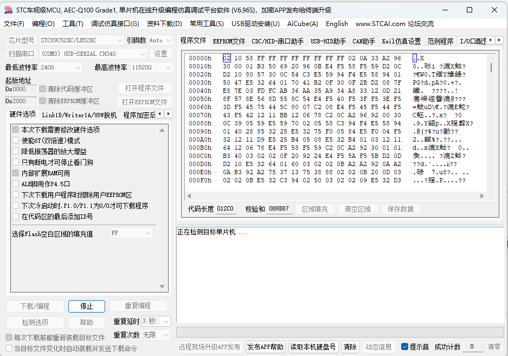Screen dimensions: 508x356
Task: Click 清除 button below log
Action: click(350, 347)
